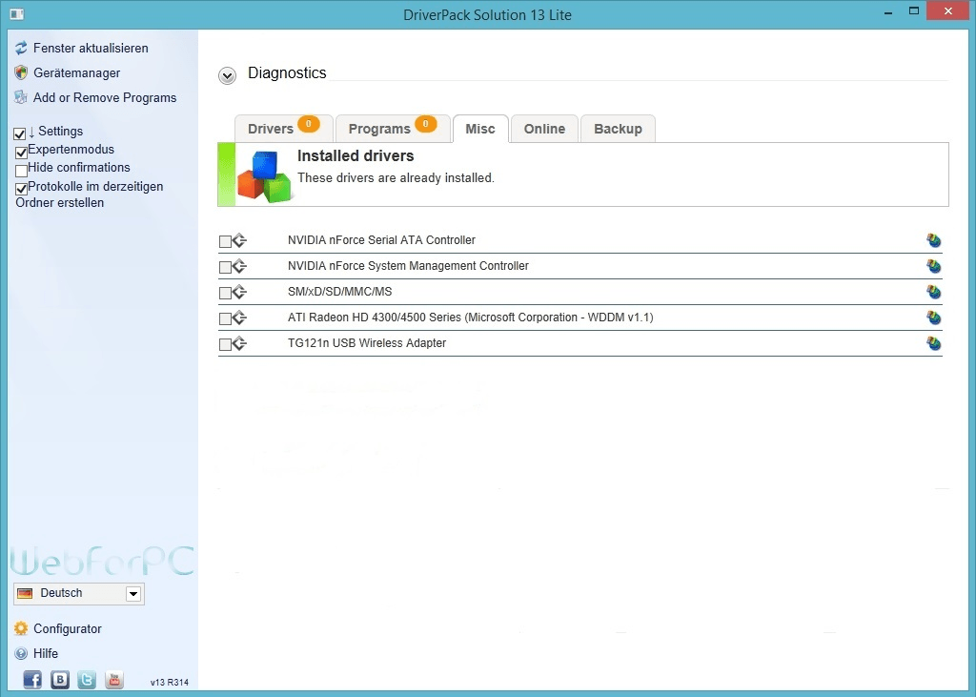Click the Facebook icon in the sidebar
Viewport: 976px width, 697px height.
pos(32,680)
